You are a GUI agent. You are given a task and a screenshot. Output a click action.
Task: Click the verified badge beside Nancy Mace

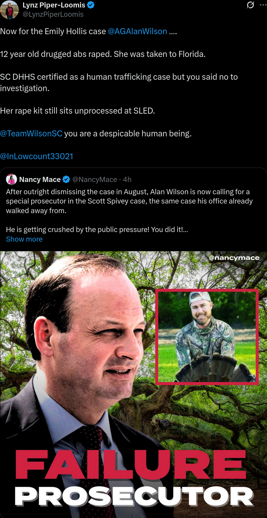click(66, 179)
